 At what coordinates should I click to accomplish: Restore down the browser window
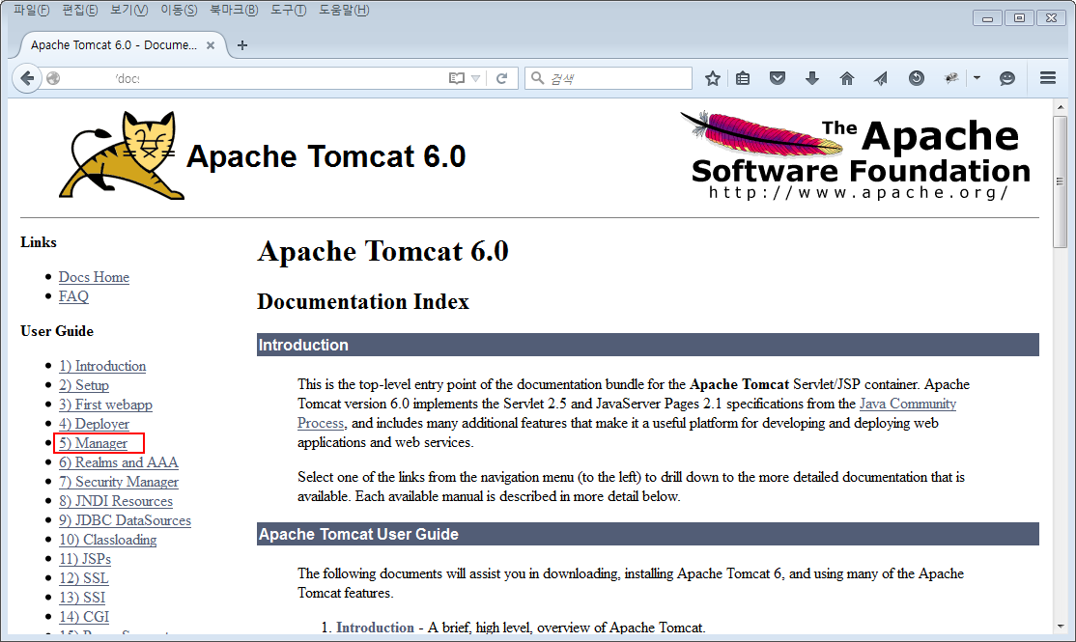[1019, 17]
